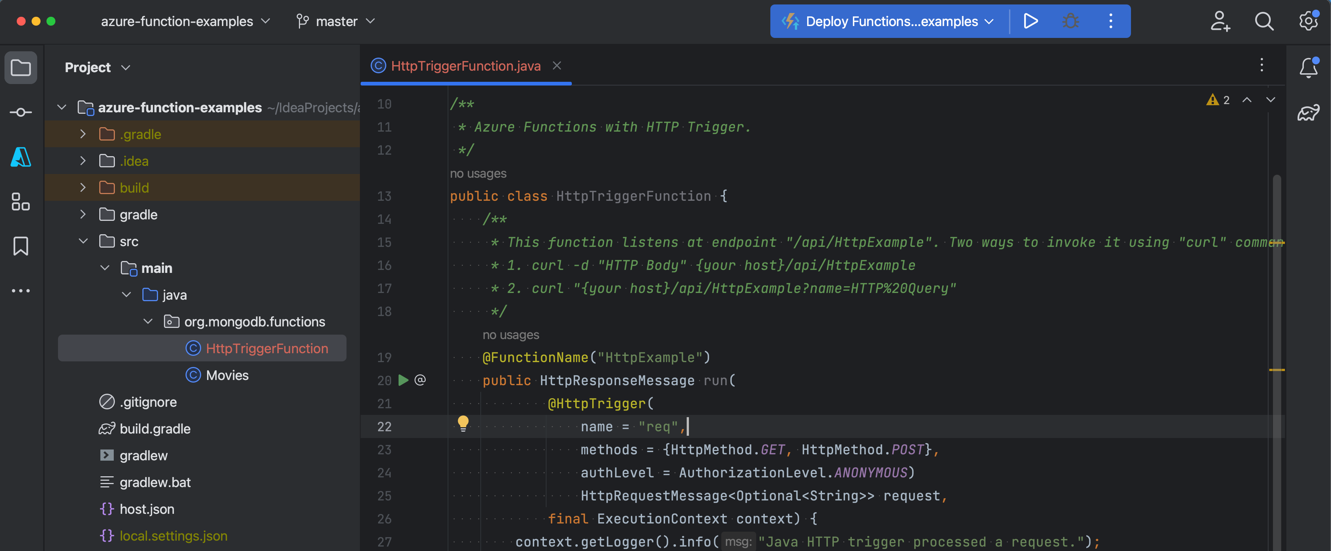Run the Deploy Functions configuration

[x=1030, y=21]
